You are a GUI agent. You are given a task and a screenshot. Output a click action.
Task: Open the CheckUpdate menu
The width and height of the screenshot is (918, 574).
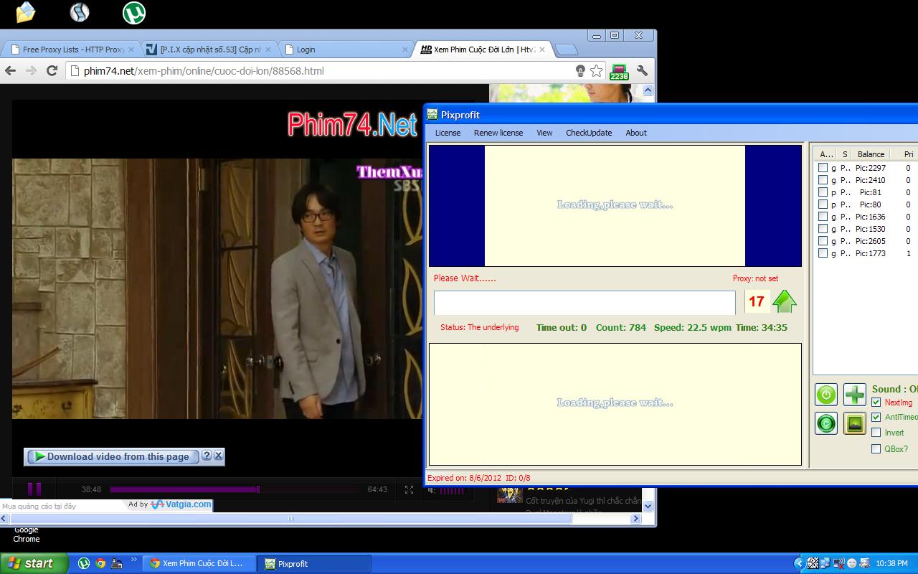(589, 133)
